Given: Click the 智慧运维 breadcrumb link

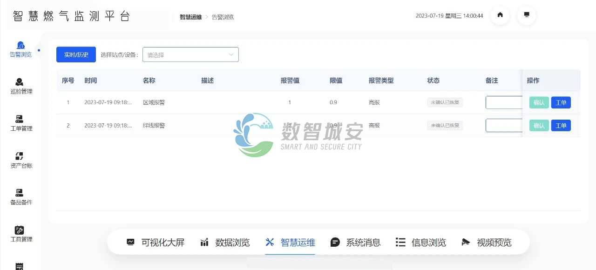Looking at the screenshot, I should pyautogui.click(x=191, y=17).
